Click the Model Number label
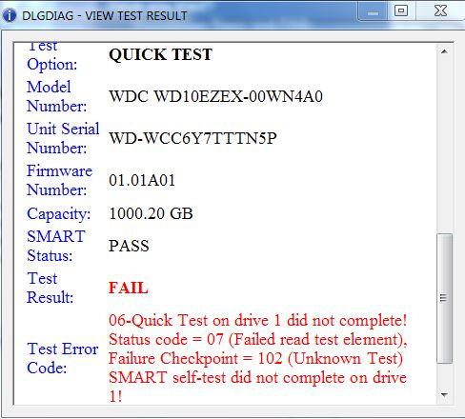This screenshot has width=465, height=419. pyautogui.click(x=56, y=96)
